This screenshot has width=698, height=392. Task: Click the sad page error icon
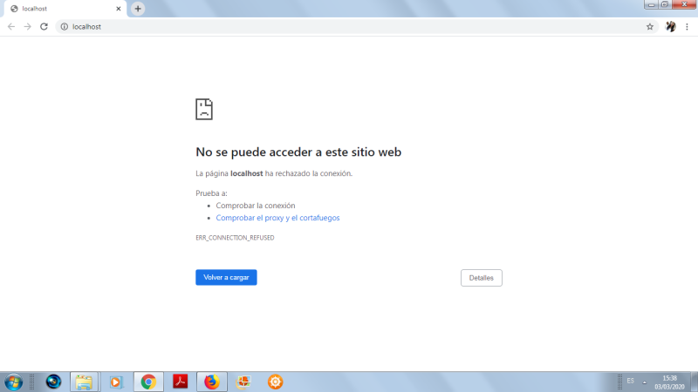coord(204,110)
